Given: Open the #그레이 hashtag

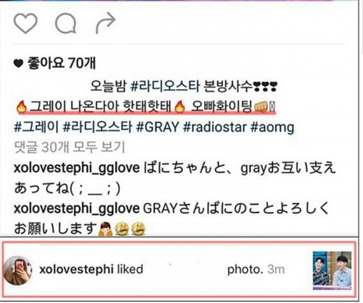Looking at the screenshot, I should 36,127.
